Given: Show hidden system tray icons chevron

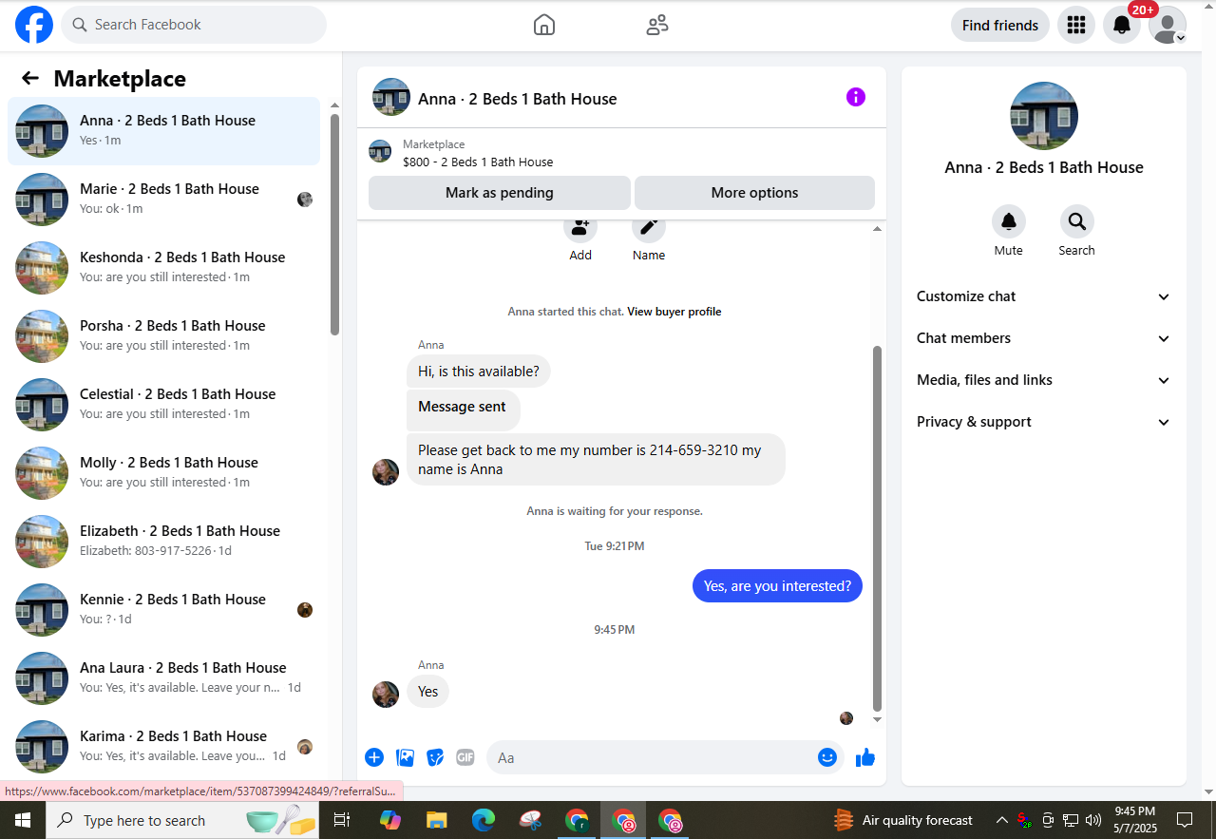Looking at the screenshot, I should pos(1001,820).
